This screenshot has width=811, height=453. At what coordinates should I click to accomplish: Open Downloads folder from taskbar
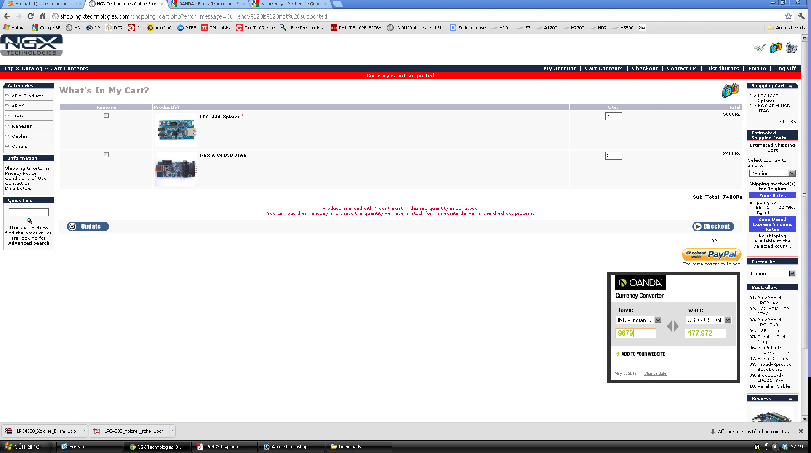pos(360,447)
